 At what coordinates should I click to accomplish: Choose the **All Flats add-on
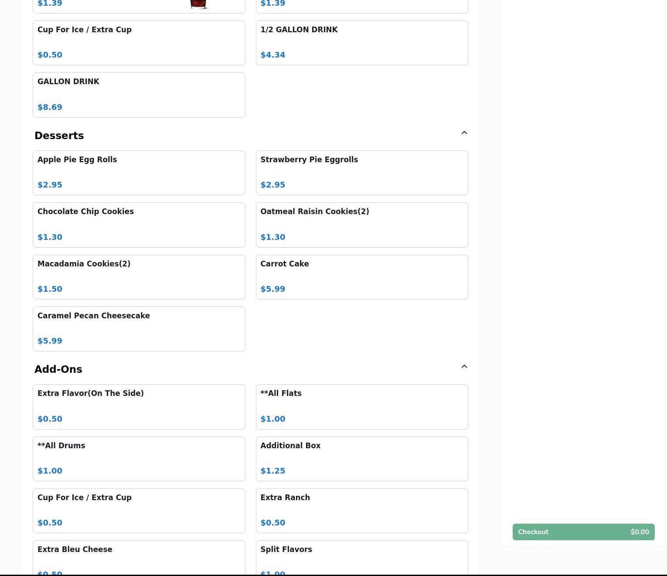[361, 406]
